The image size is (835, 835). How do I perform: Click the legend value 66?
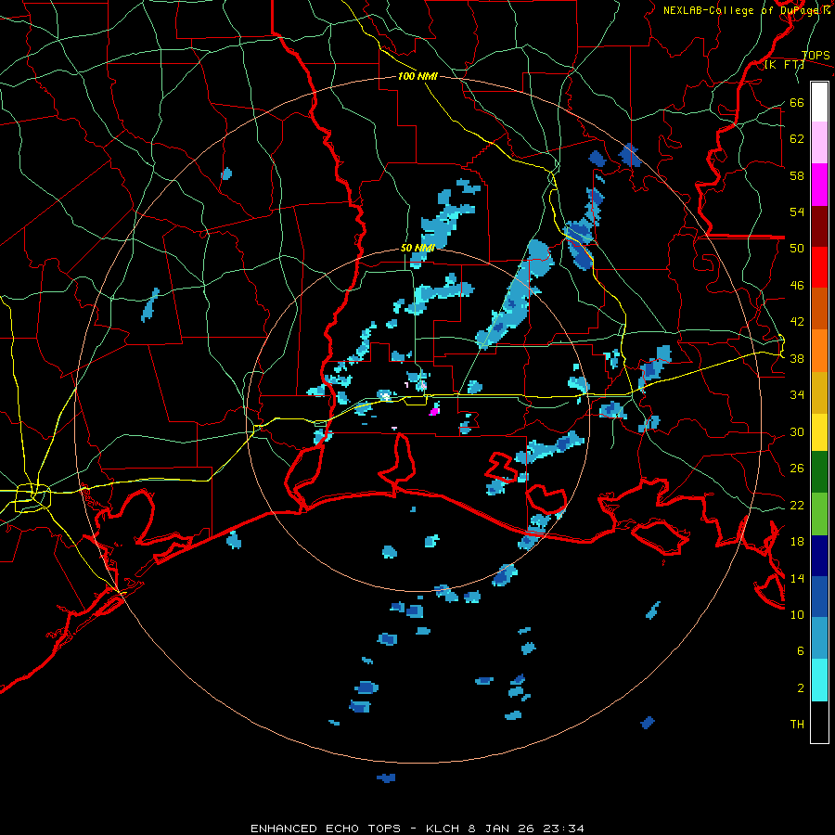[797, 102]
